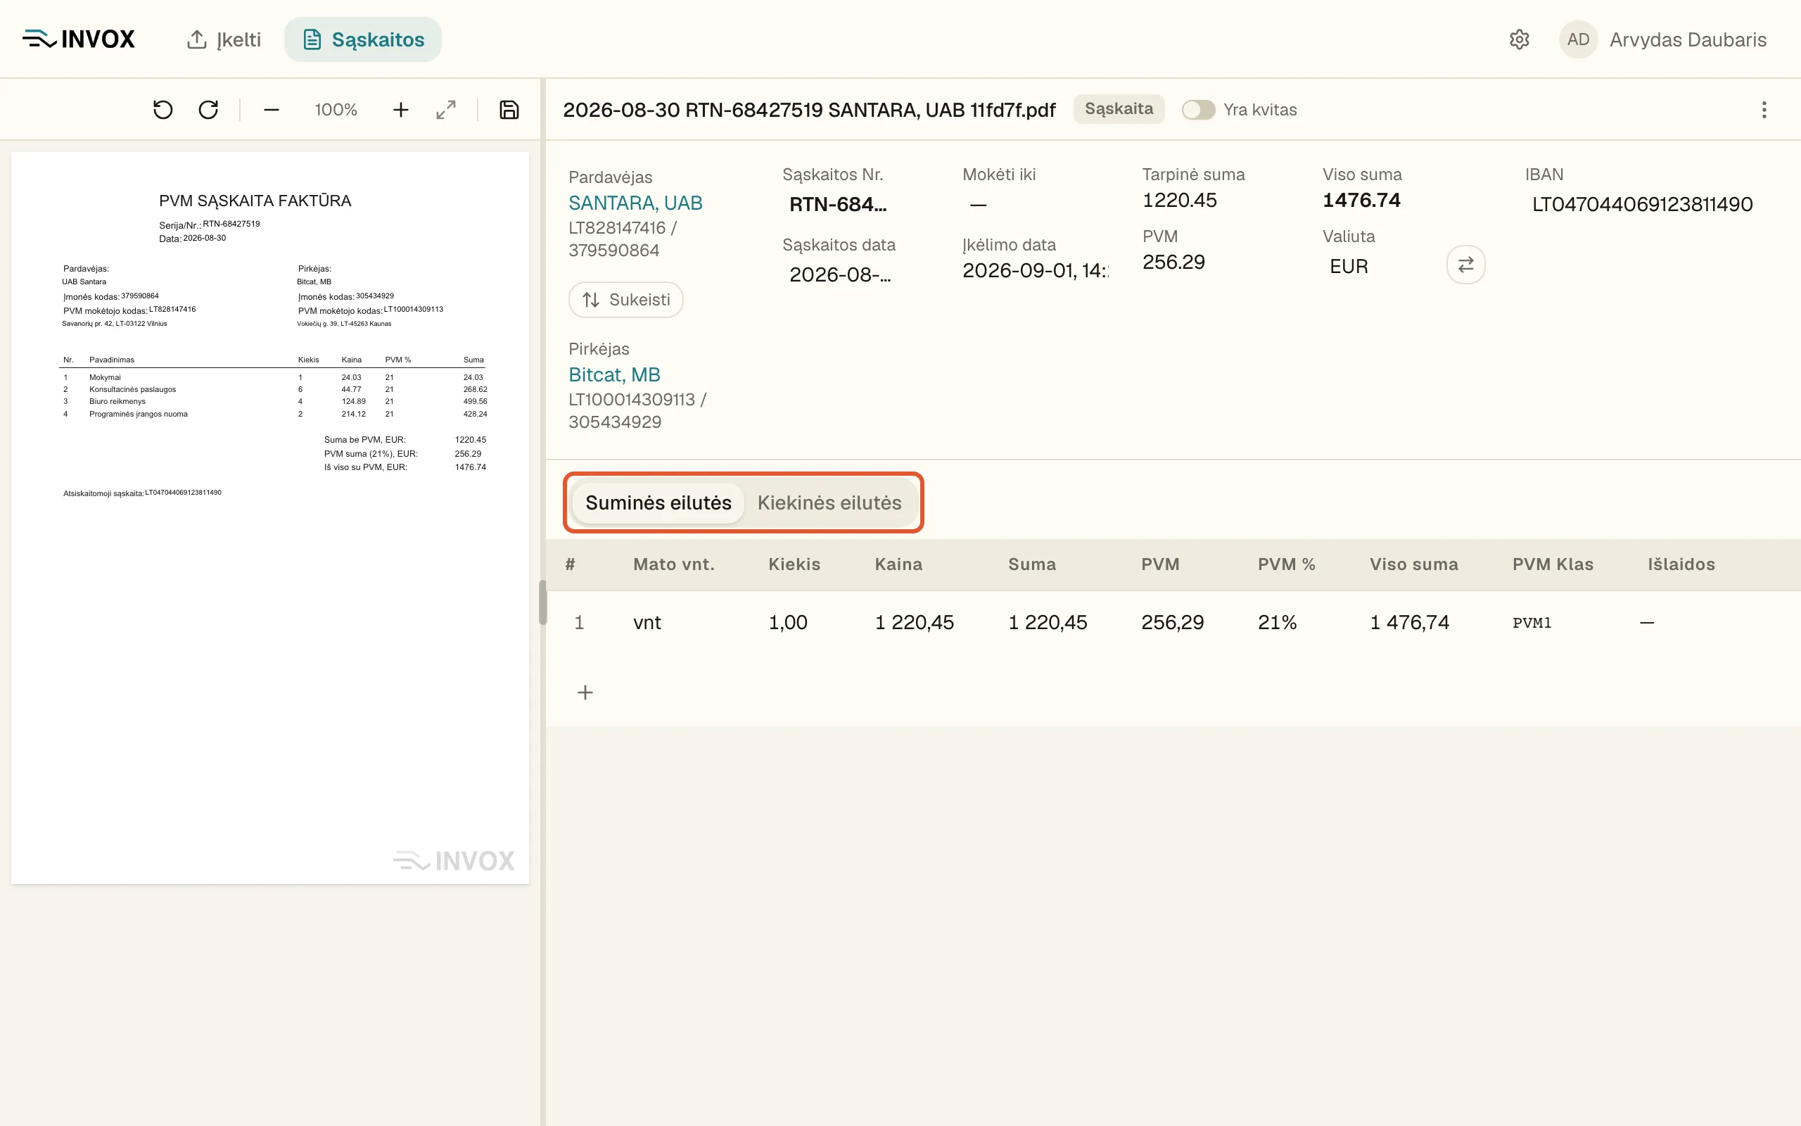
Task: Click the 21% PVM rate cell
Action: pyautogui.click(x=1277, y=623)
